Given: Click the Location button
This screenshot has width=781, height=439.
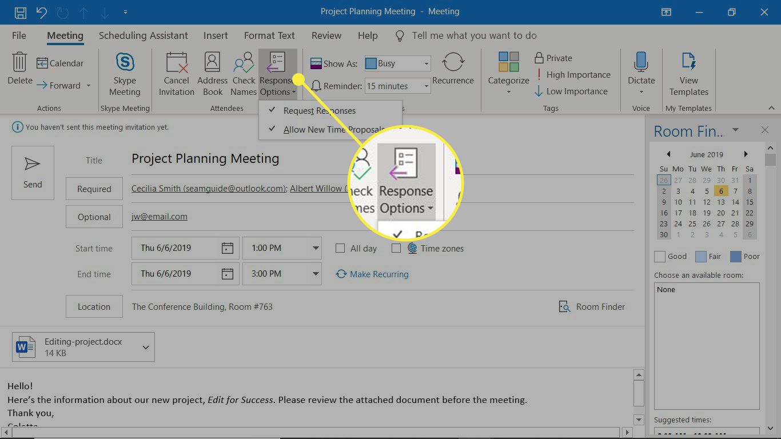Looking at the screenshot, I should tap(94, 306).
